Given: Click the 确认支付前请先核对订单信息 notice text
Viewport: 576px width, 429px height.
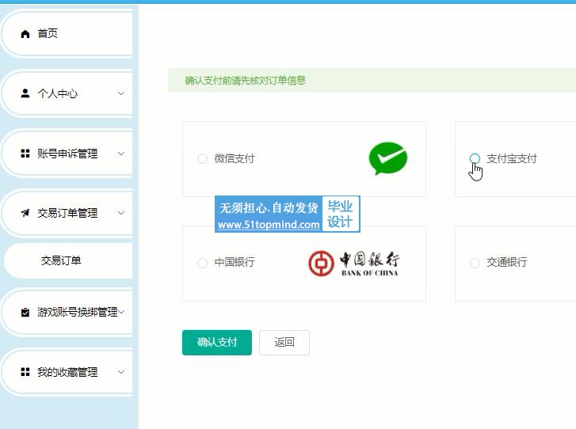Looking at the screenshot, I should 245,81.
